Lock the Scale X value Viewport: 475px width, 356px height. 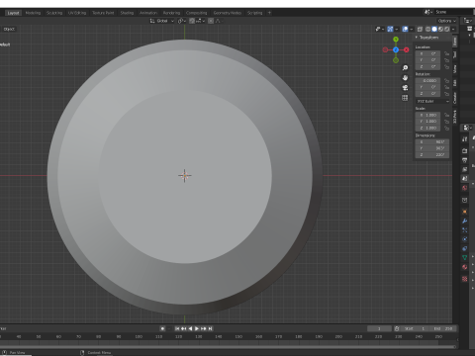point(446,115)
